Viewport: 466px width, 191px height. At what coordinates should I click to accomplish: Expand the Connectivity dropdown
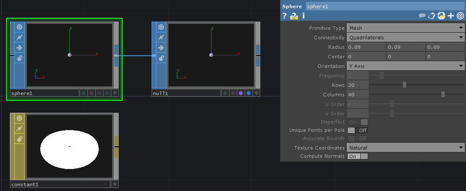(405, 38)
